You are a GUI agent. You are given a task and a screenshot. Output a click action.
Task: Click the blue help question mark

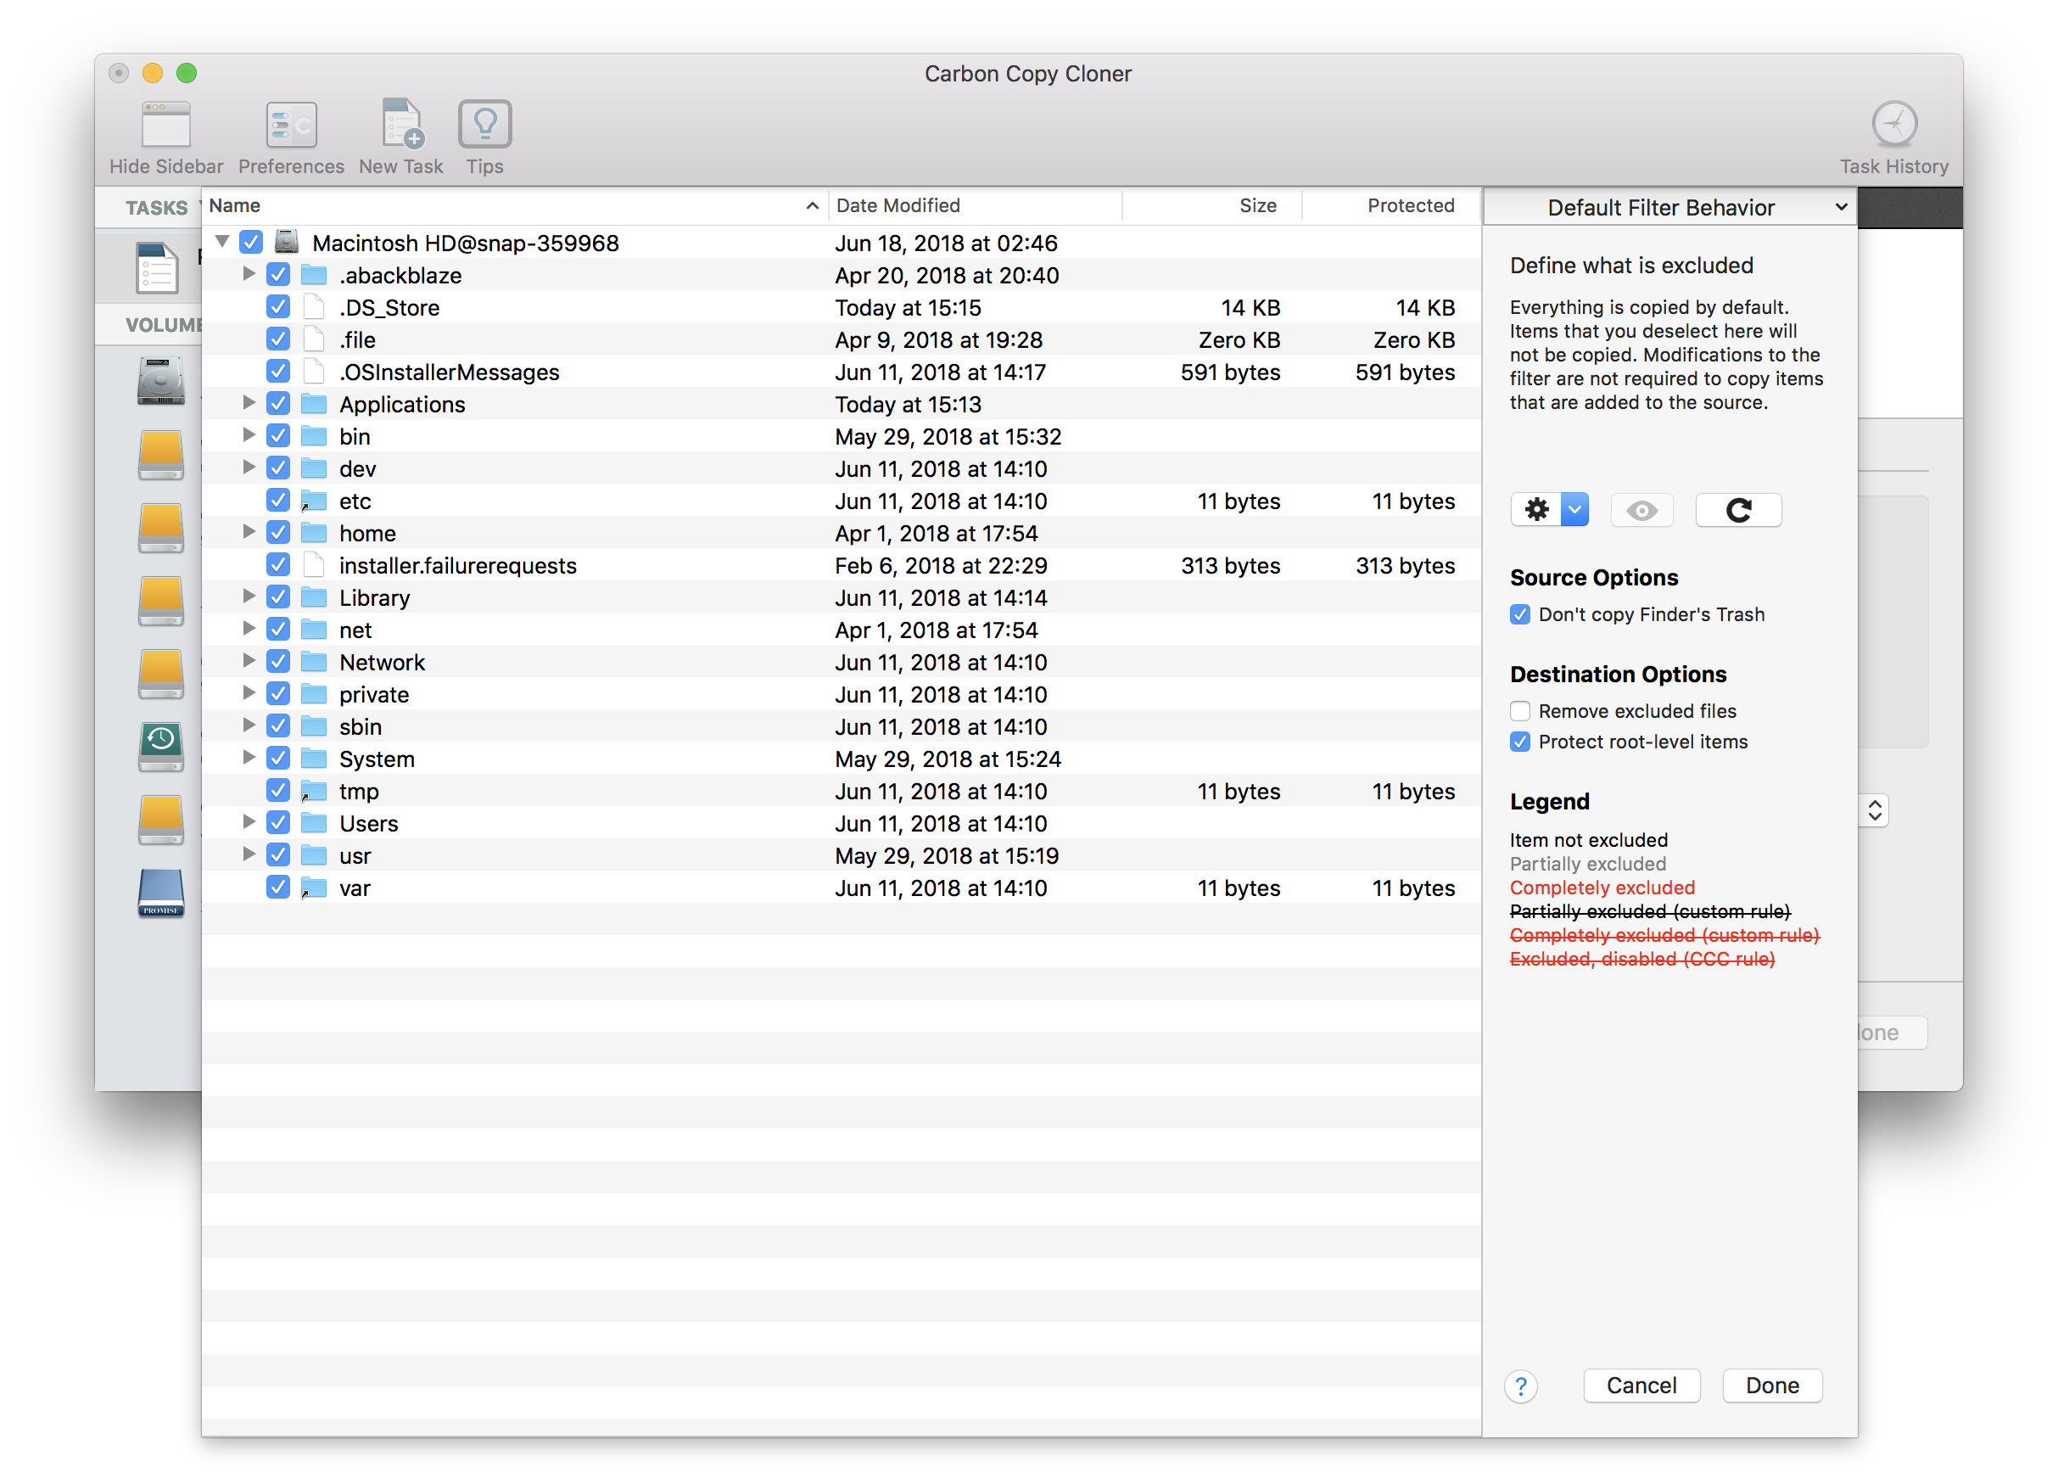pos(1520,1386)
